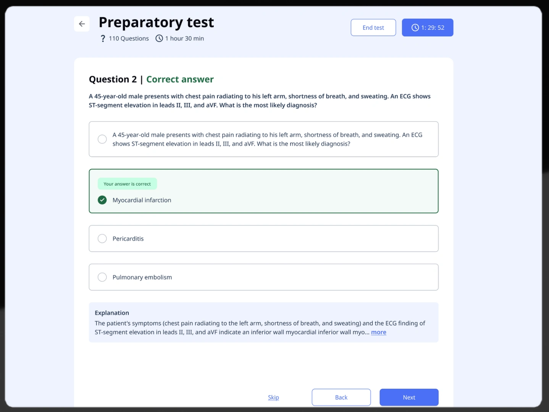Click the back arrow icon
The image size is (549, 412).
click(82, 24)
